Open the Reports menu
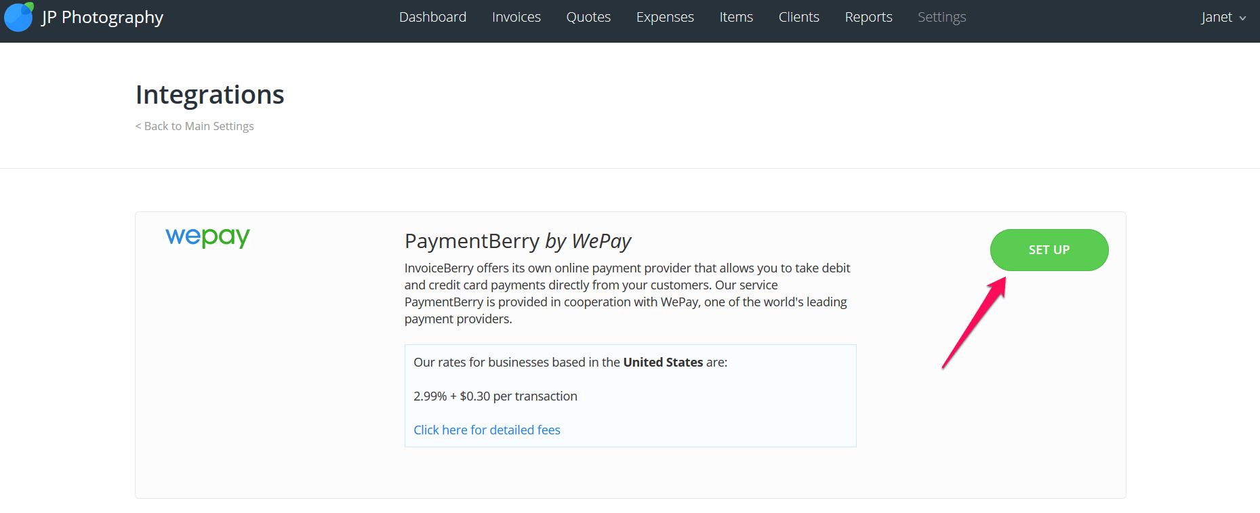 pos(868,17)
